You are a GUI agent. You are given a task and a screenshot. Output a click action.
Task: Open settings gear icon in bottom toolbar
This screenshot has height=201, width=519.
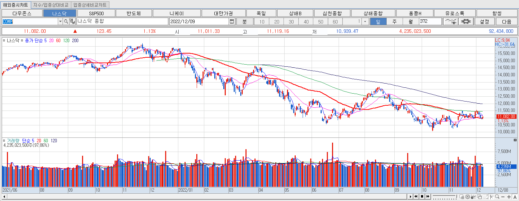pyautogui.click(x=467, y=197)
